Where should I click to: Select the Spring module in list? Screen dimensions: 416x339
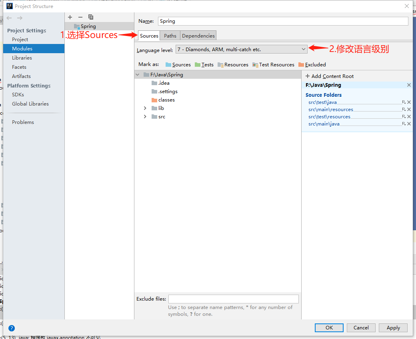pos(100,26)
